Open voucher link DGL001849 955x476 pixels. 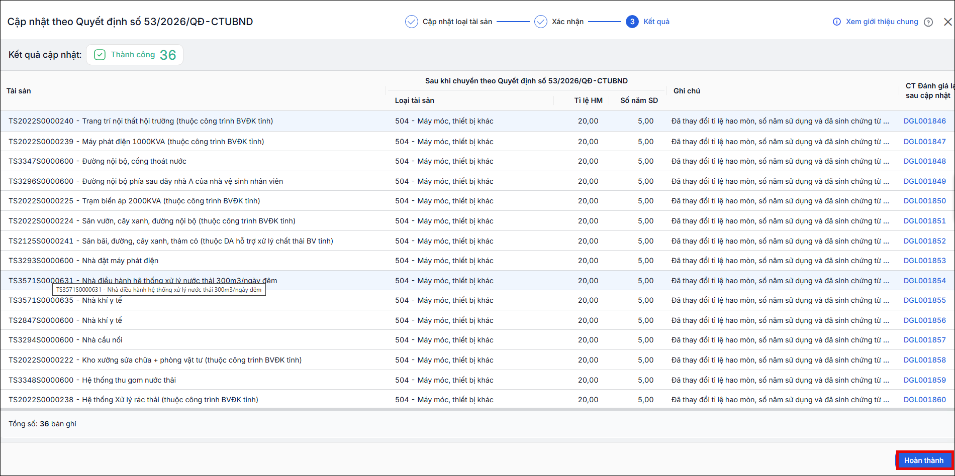pos(925,181)
